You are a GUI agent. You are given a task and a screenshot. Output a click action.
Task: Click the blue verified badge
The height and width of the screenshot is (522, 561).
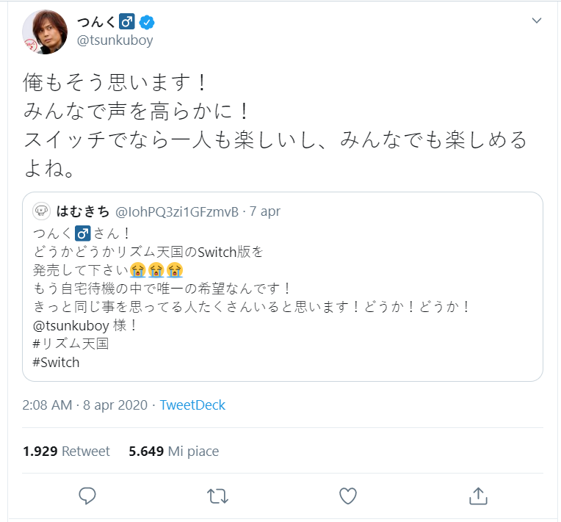(x=148, y=21)
